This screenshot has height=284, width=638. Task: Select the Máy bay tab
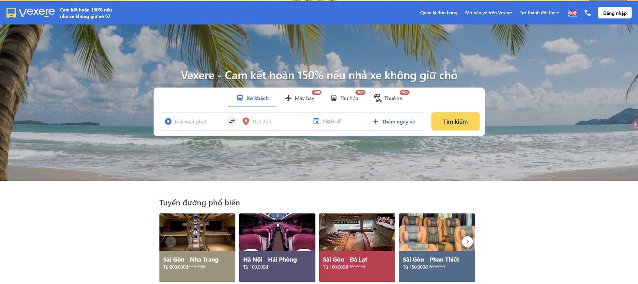(x=300, y=98)
